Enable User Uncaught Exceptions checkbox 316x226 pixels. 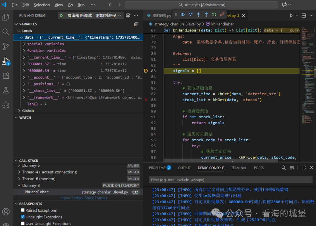pos(23,224)
